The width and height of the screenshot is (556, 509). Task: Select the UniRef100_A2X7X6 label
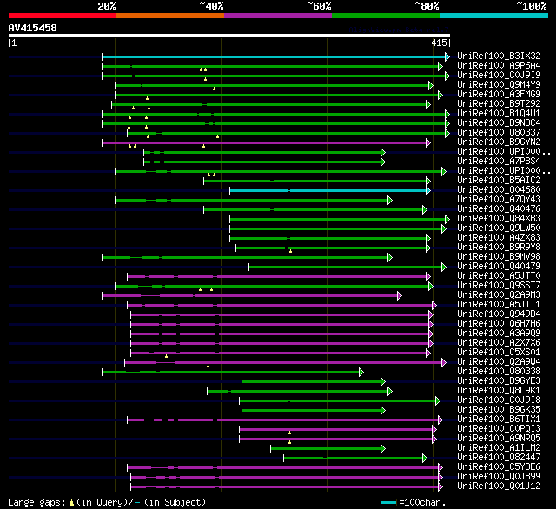(499, 343)
